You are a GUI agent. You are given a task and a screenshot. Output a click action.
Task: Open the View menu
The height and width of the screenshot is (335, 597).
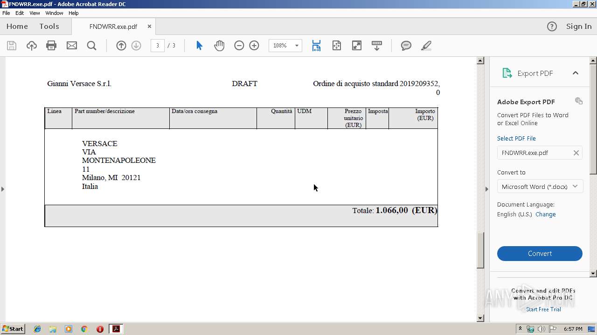click(35, 13)
